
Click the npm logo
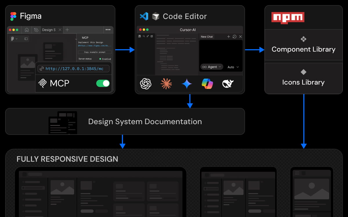[288, 17]
